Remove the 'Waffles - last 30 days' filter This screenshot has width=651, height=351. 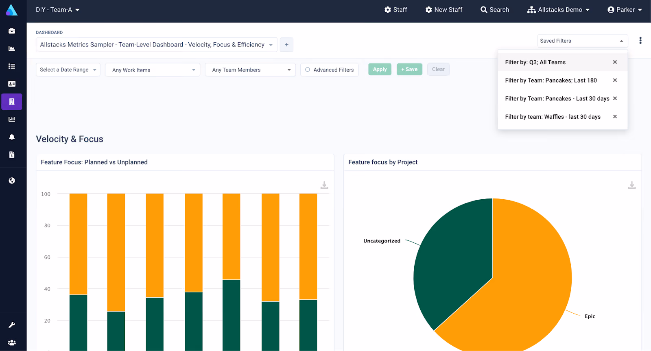pos(615,117)
